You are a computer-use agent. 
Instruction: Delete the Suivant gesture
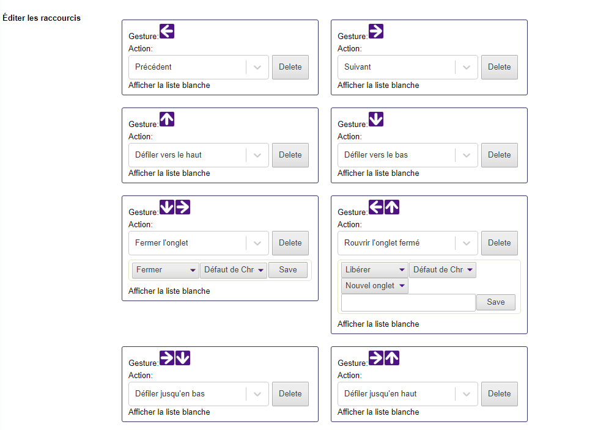[x=499, y=67]
